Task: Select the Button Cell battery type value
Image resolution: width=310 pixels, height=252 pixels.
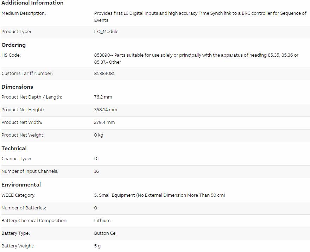Action: [106, 233]
